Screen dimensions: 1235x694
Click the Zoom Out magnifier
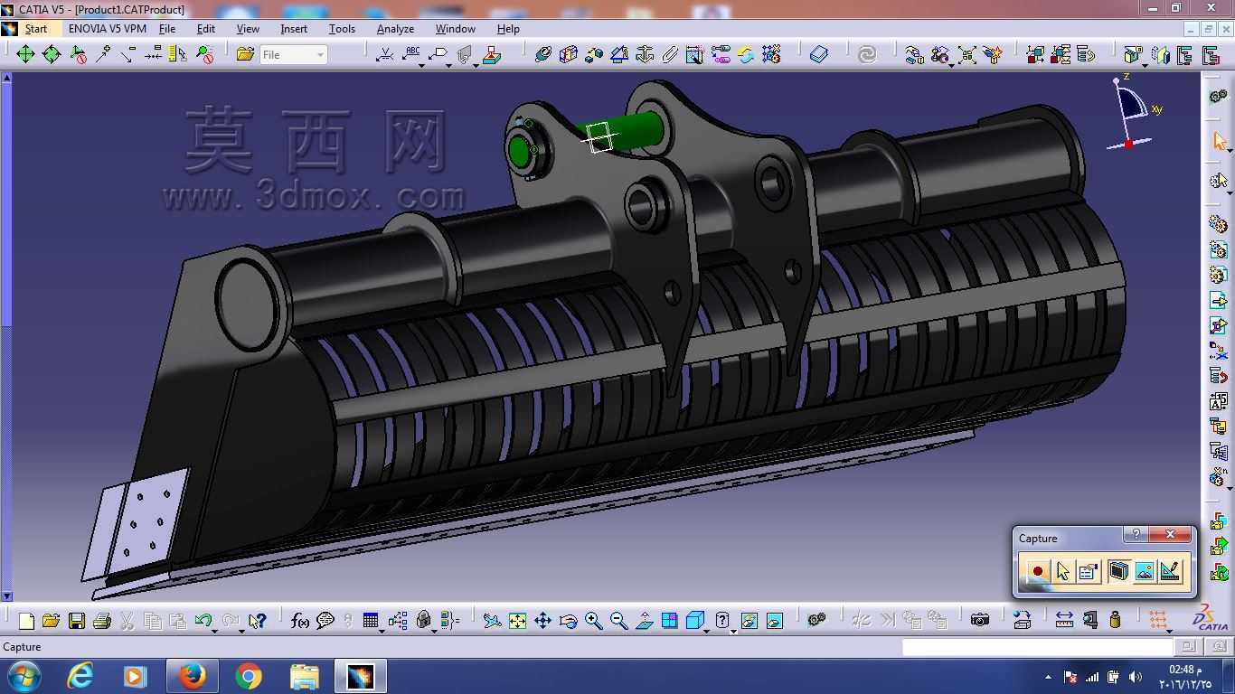click(618, 621)
